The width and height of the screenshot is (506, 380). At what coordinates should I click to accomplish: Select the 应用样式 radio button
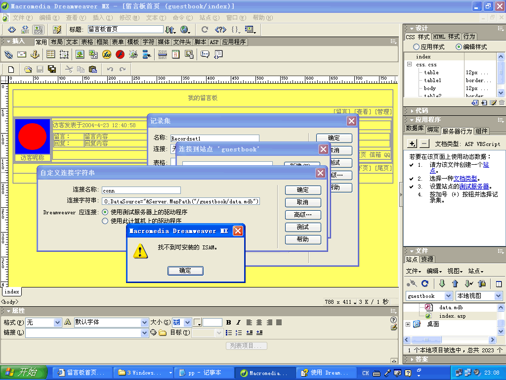[x=416, y=47]
